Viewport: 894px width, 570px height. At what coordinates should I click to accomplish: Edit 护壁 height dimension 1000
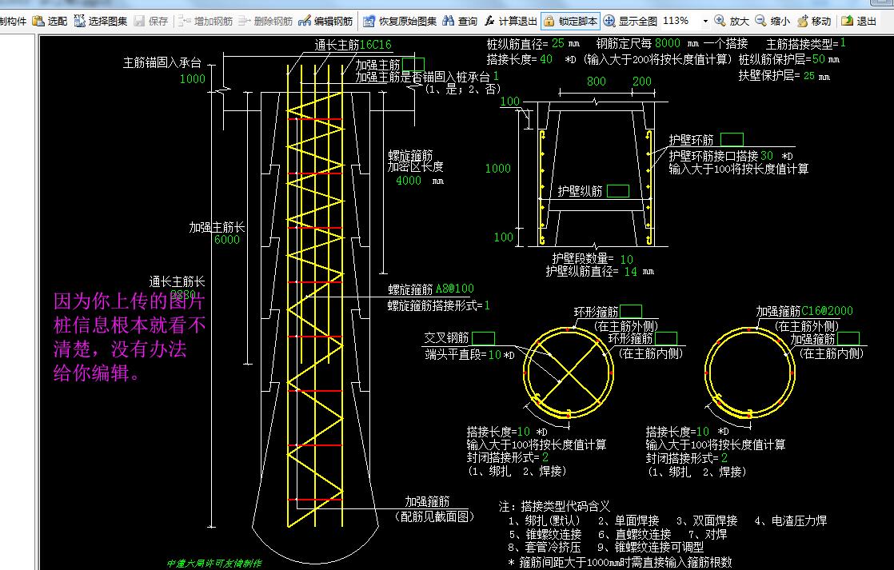point(497,168)
